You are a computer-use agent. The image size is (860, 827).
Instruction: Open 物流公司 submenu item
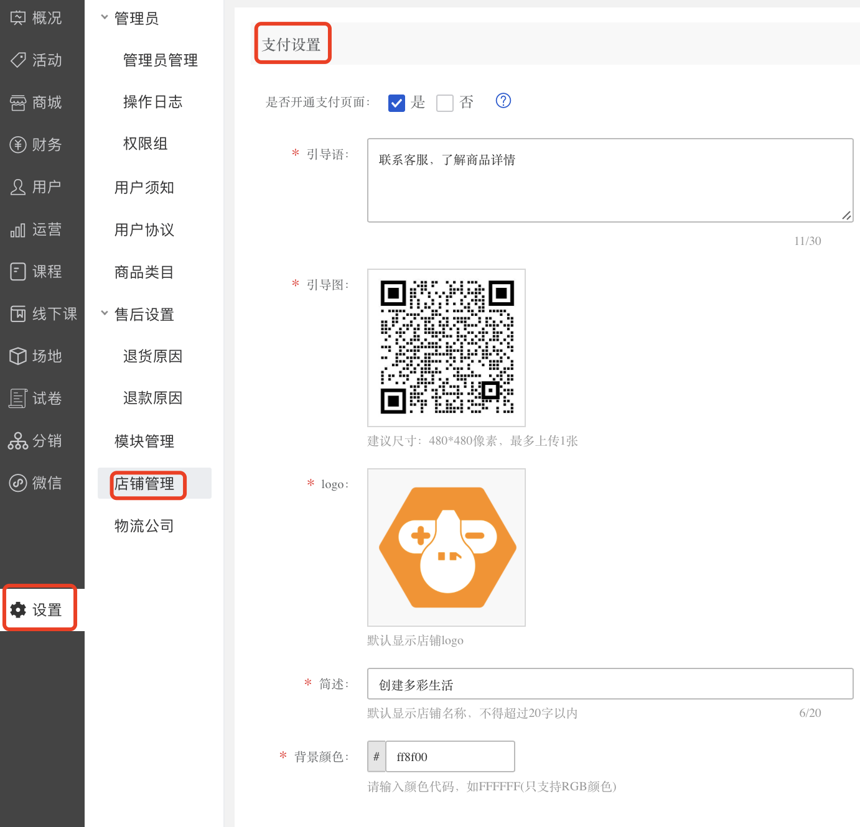[144, 526]
